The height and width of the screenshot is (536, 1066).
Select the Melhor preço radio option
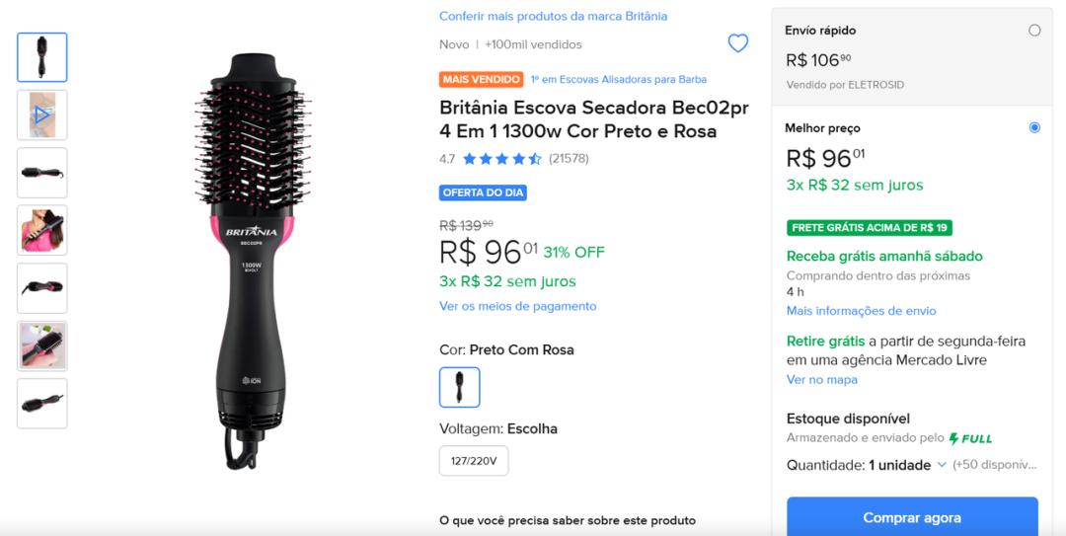tap(1034, 127)
